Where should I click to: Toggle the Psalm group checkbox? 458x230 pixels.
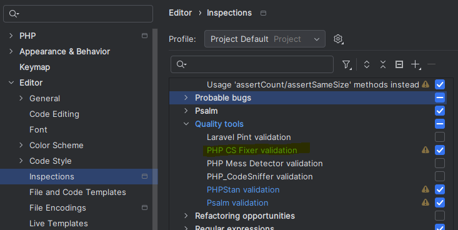pos(440,111)
